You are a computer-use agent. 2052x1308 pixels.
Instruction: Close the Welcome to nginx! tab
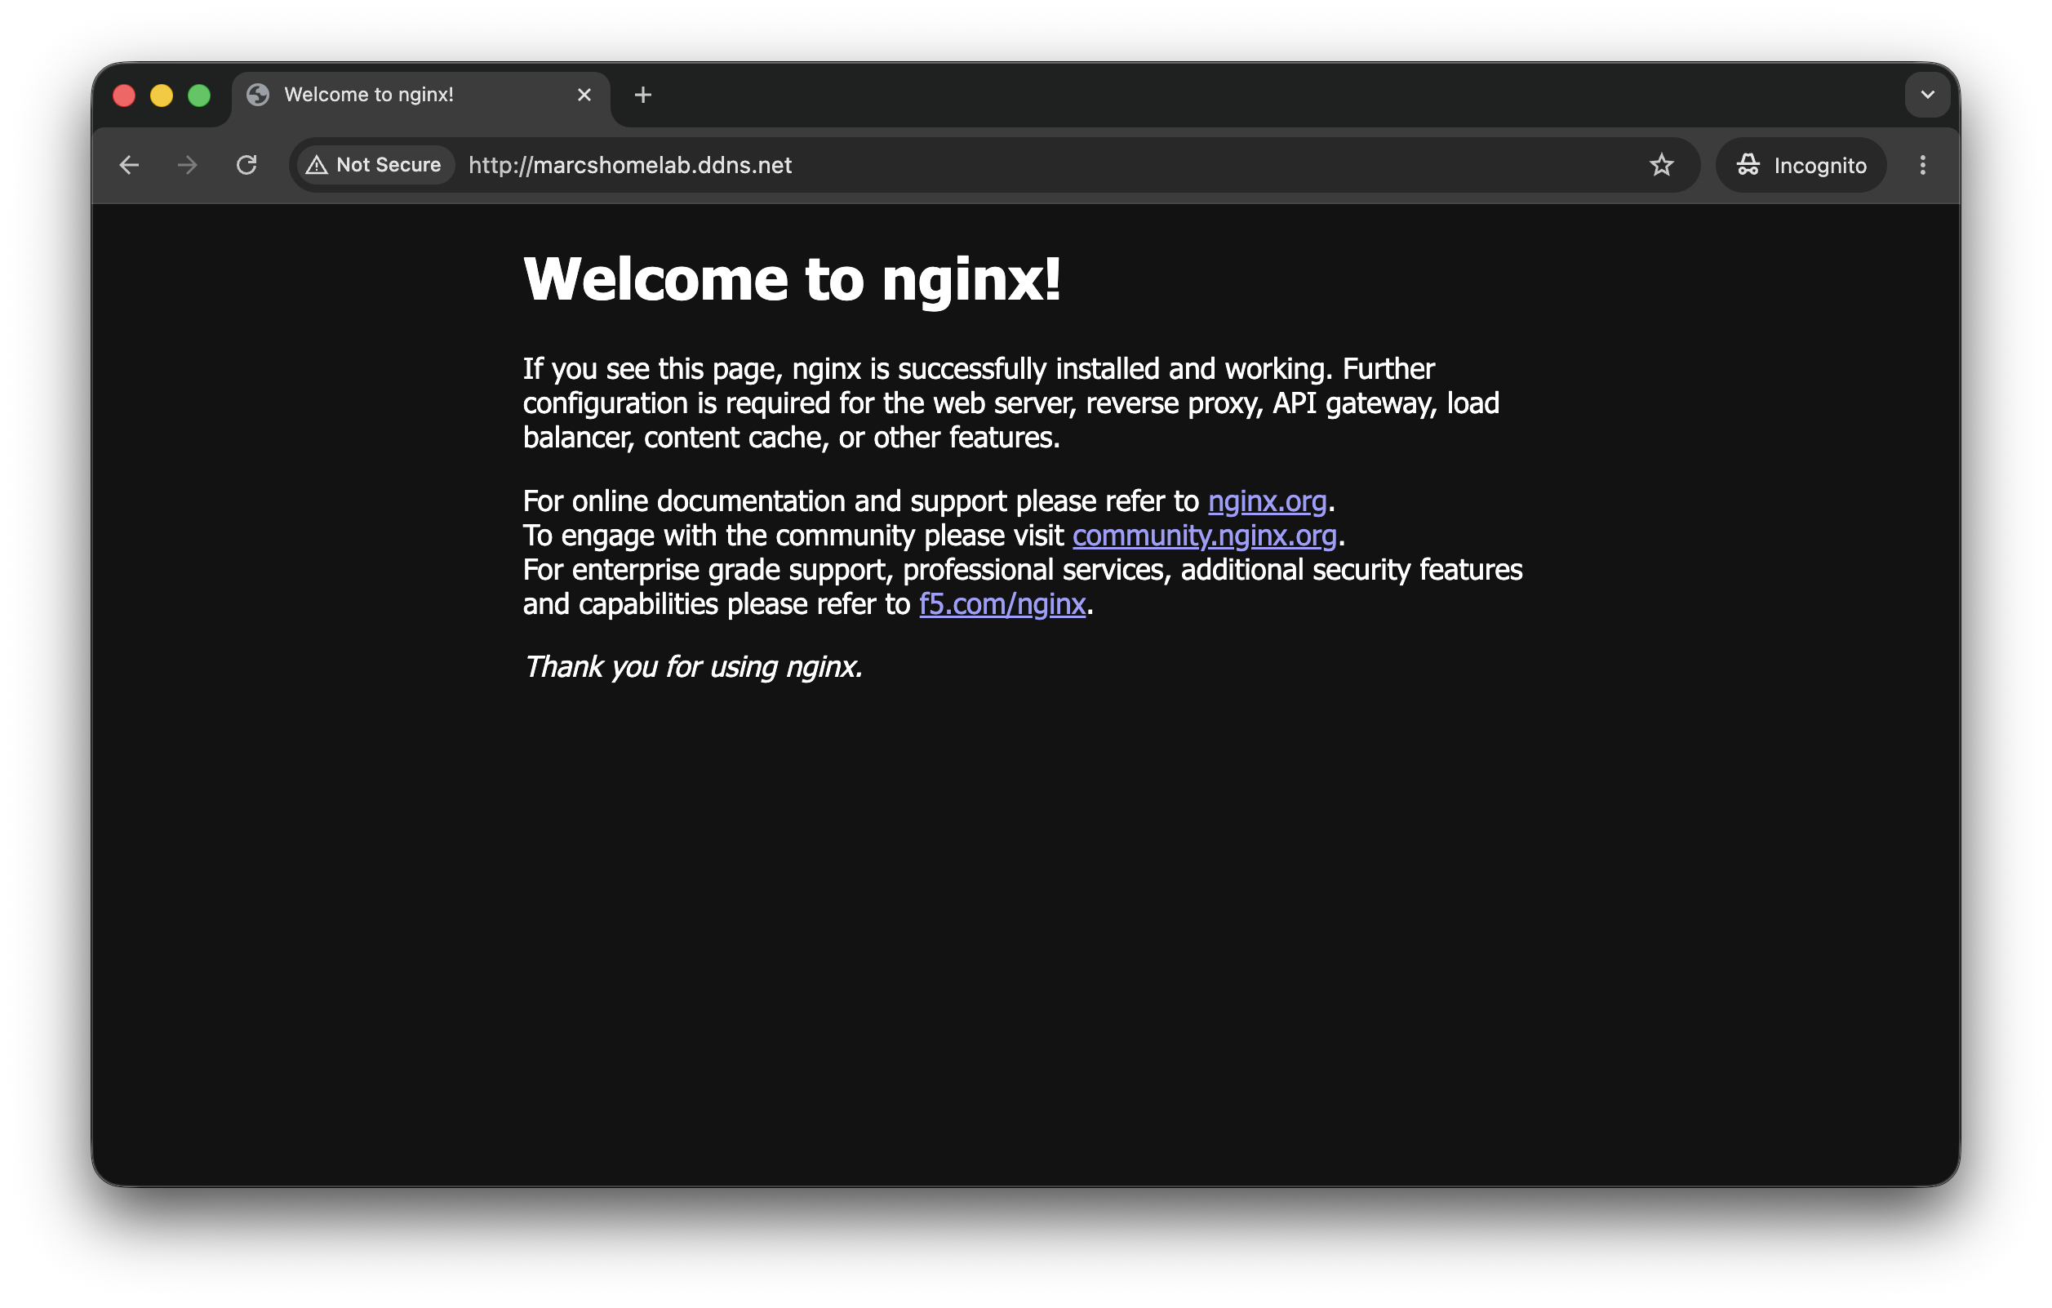(x=584, y=95)
